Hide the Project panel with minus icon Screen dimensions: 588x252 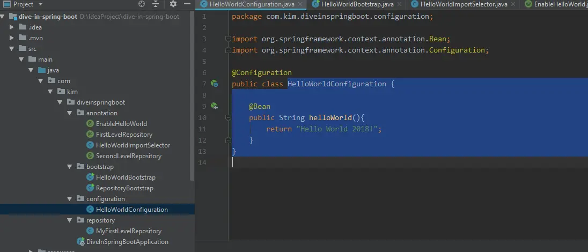(x=187, y=4)
